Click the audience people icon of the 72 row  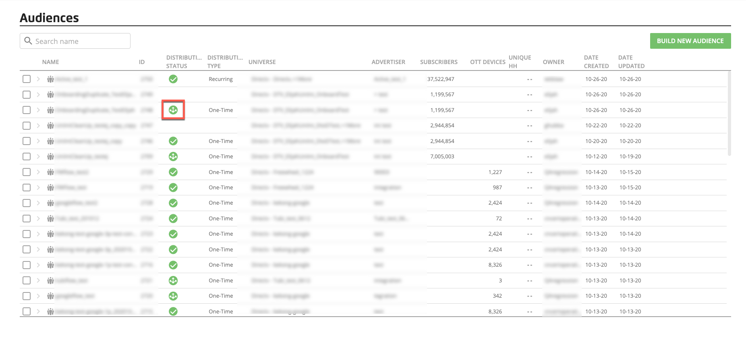point(50,219)
